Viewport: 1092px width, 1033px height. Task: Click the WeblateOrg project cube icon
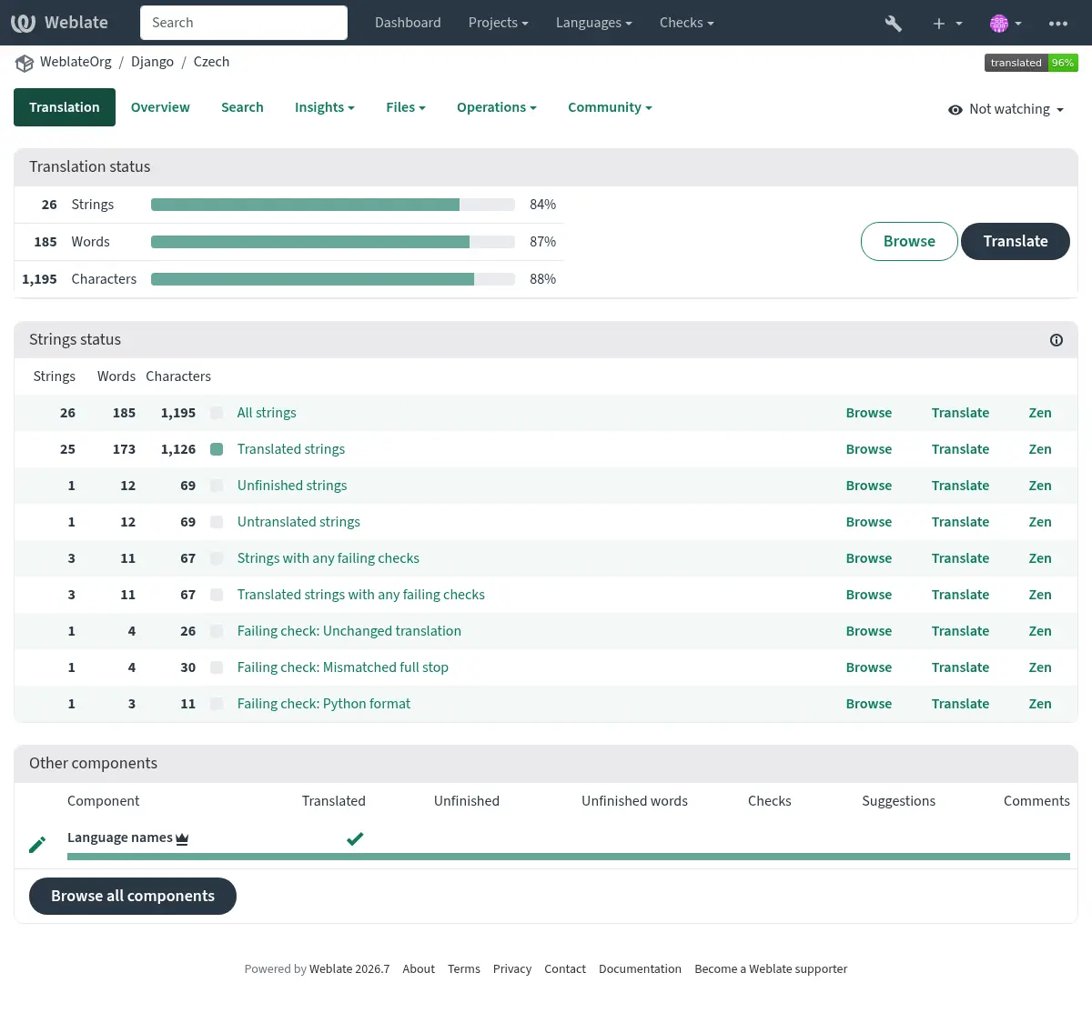[25, 63]
